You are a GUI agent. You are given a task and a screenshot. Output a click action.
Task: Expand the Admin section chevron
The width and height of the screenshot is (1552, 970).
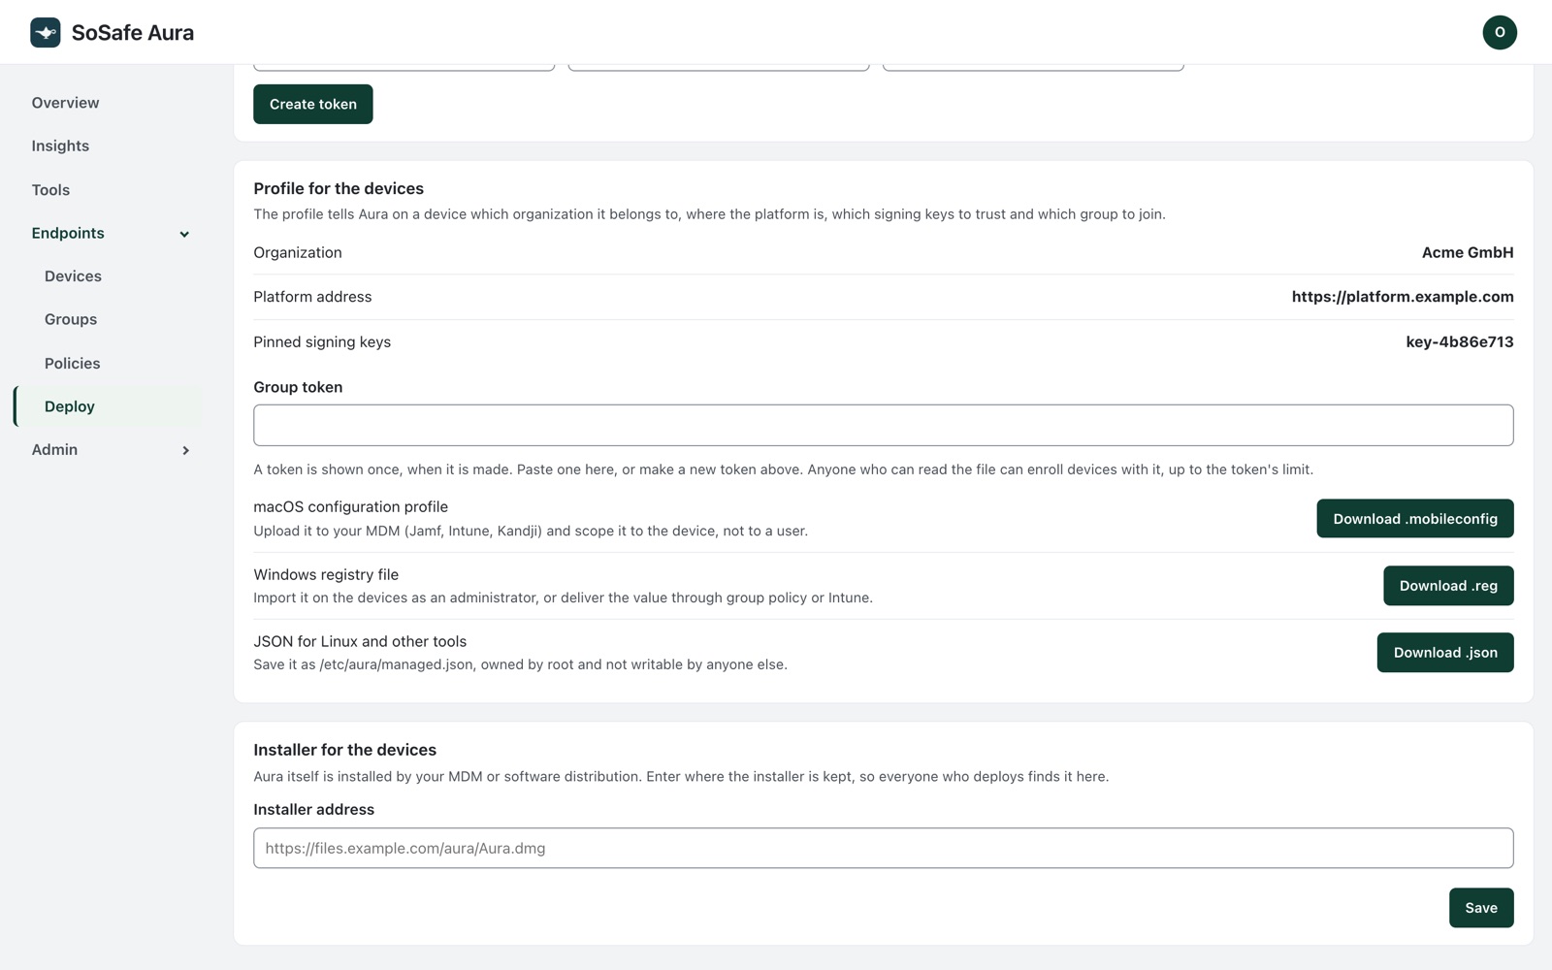(185, 450)
